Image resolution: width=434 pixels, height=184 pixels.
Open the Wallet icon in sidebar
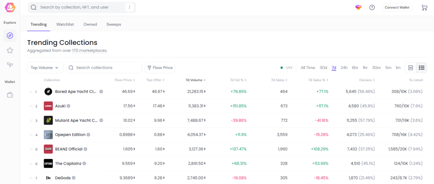coord(10,95)
